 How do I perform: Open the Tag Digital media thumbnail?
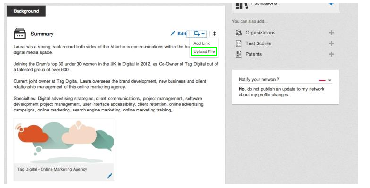[x=64, y=141]
